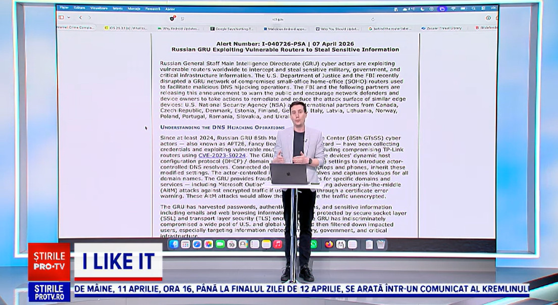Launch Photos app in the dock
The height and width of the screenshot is (305, 558).
(x=208, y=244)
